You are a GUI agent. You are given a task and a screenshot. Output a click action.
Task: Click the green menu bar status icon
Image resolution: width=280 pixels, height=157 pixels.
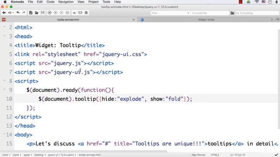[248, 2]
